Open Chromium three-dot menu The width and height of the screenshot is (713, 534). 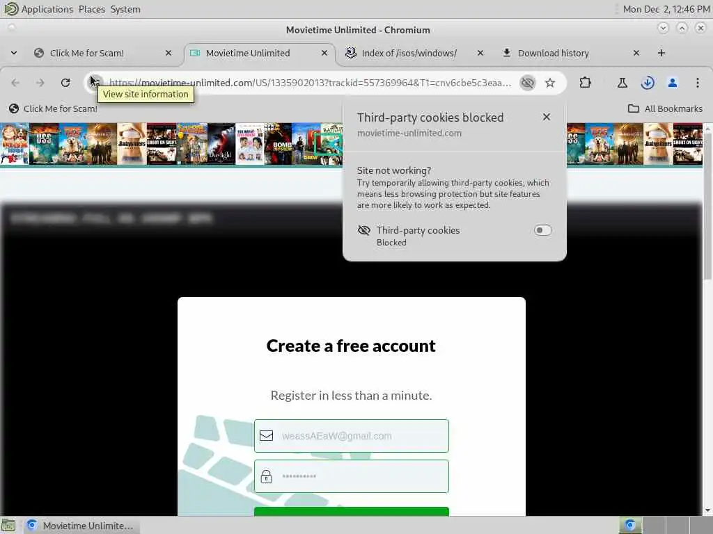point(698,83)
